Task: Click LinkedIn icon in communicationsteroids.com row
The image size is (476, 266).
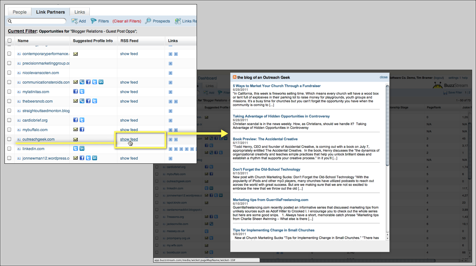Action: pos(101,82)
